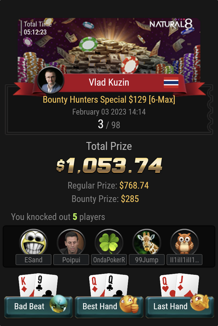The height and width of the screenshot is (326, 218).
Task: Select the Poipui name label
Action: pyautogui.click(x=71, y=260)
